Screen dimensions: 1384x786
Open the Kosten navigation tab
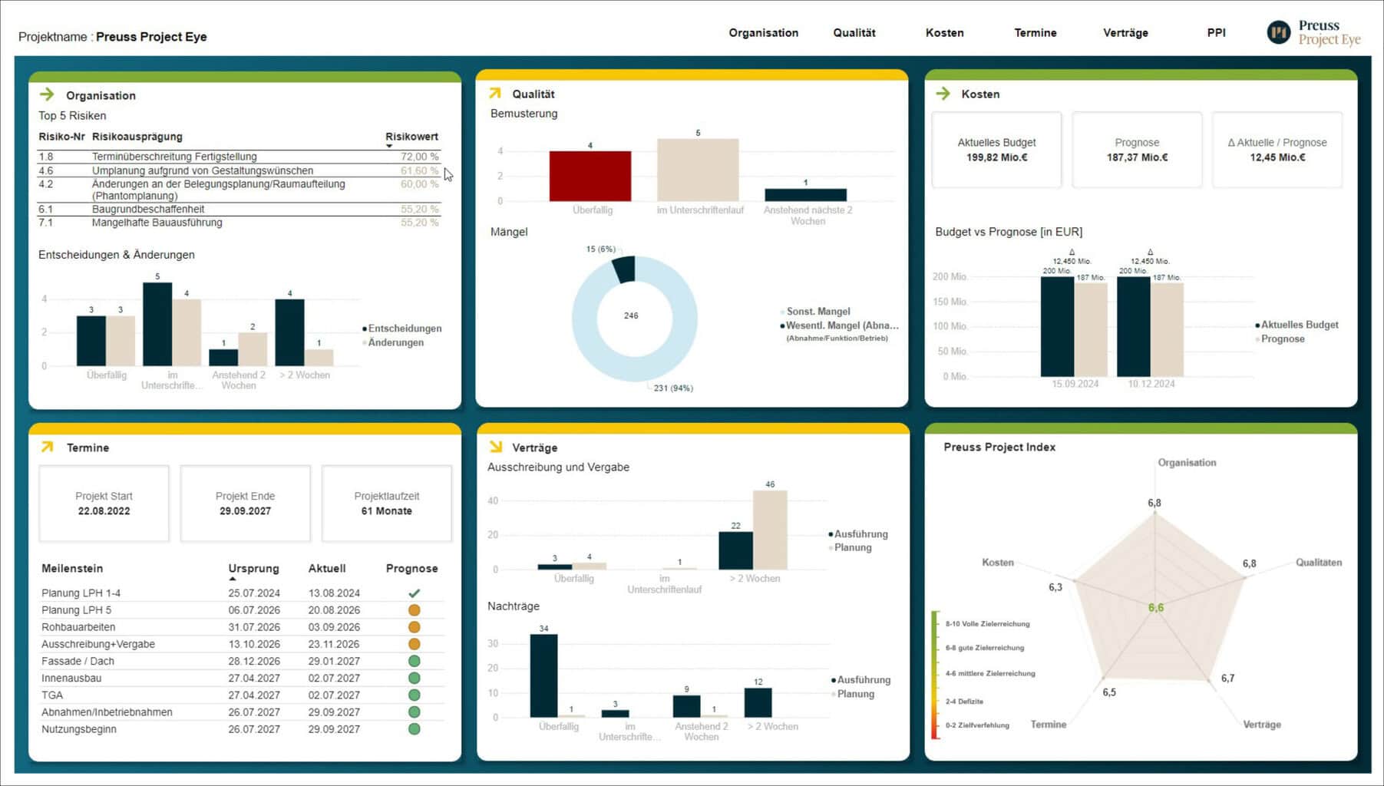tap(944, 33)
